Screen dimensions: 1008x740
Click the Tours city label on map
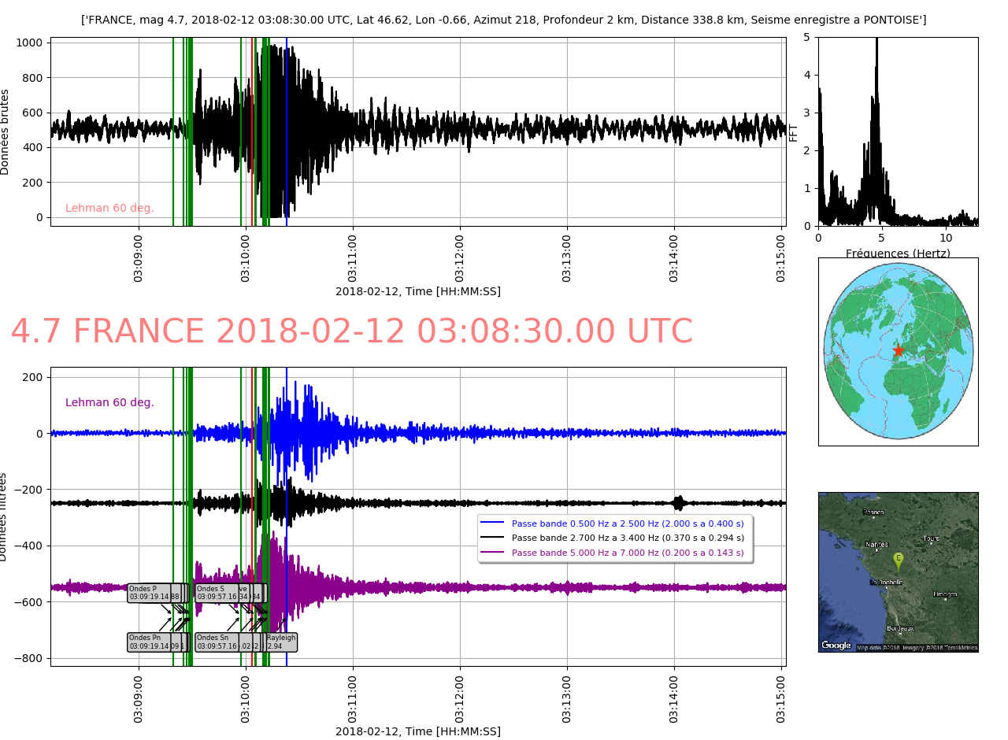click(x=931, y=539)
